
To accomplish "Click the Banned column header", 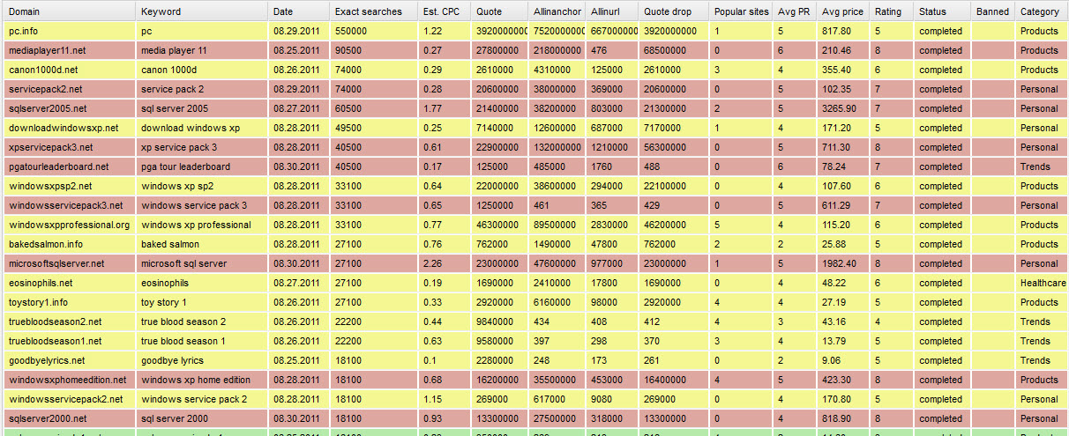I will [992, 11].
